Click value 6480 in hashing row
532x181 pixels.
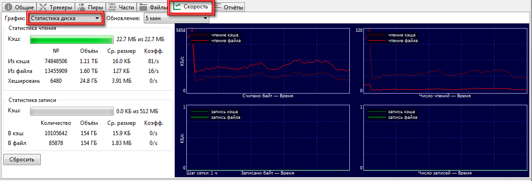tap(56, 81)
